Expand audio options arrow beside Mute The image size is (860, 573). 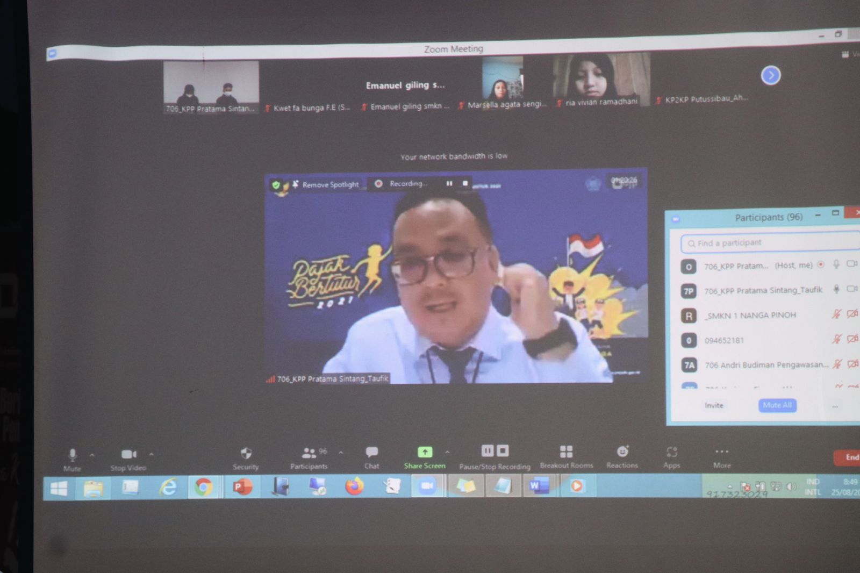92,455
